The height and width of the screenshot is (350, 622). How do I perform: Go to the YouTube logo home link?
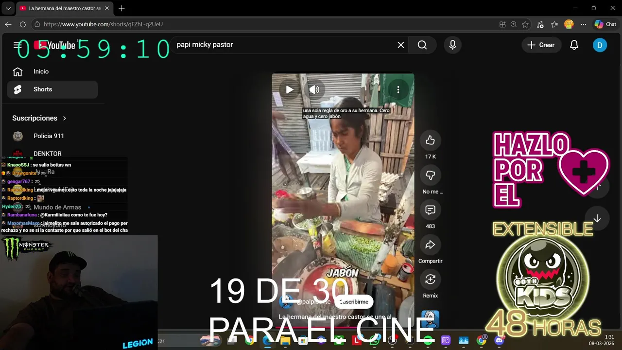54,45
